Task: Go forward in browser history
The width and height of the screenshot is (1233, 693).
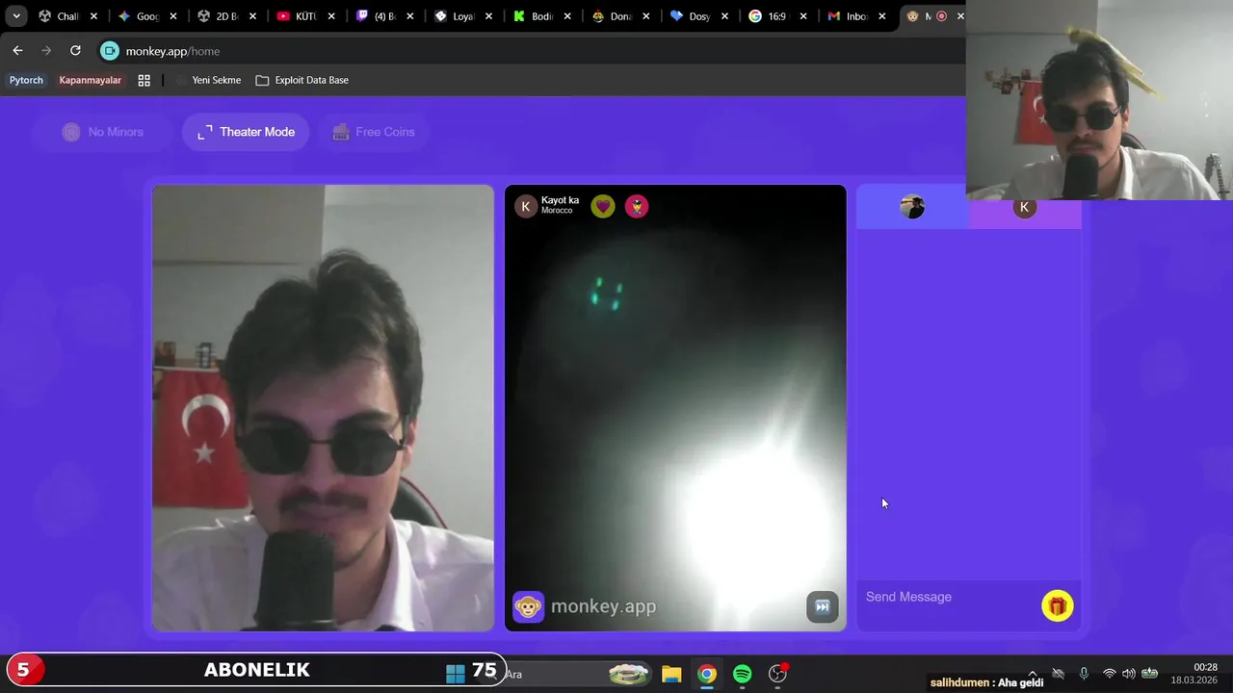Action: 46,51
